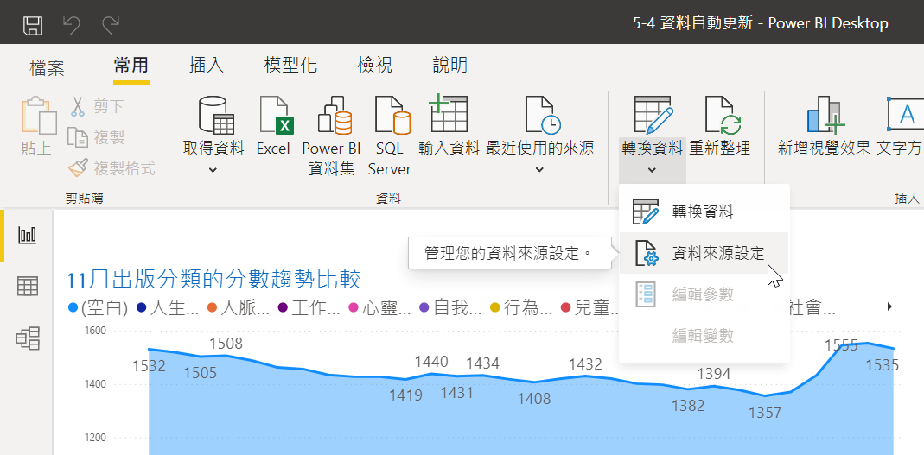Open the 說明 ribbon tab
The image size is (924, 455).
450,65
